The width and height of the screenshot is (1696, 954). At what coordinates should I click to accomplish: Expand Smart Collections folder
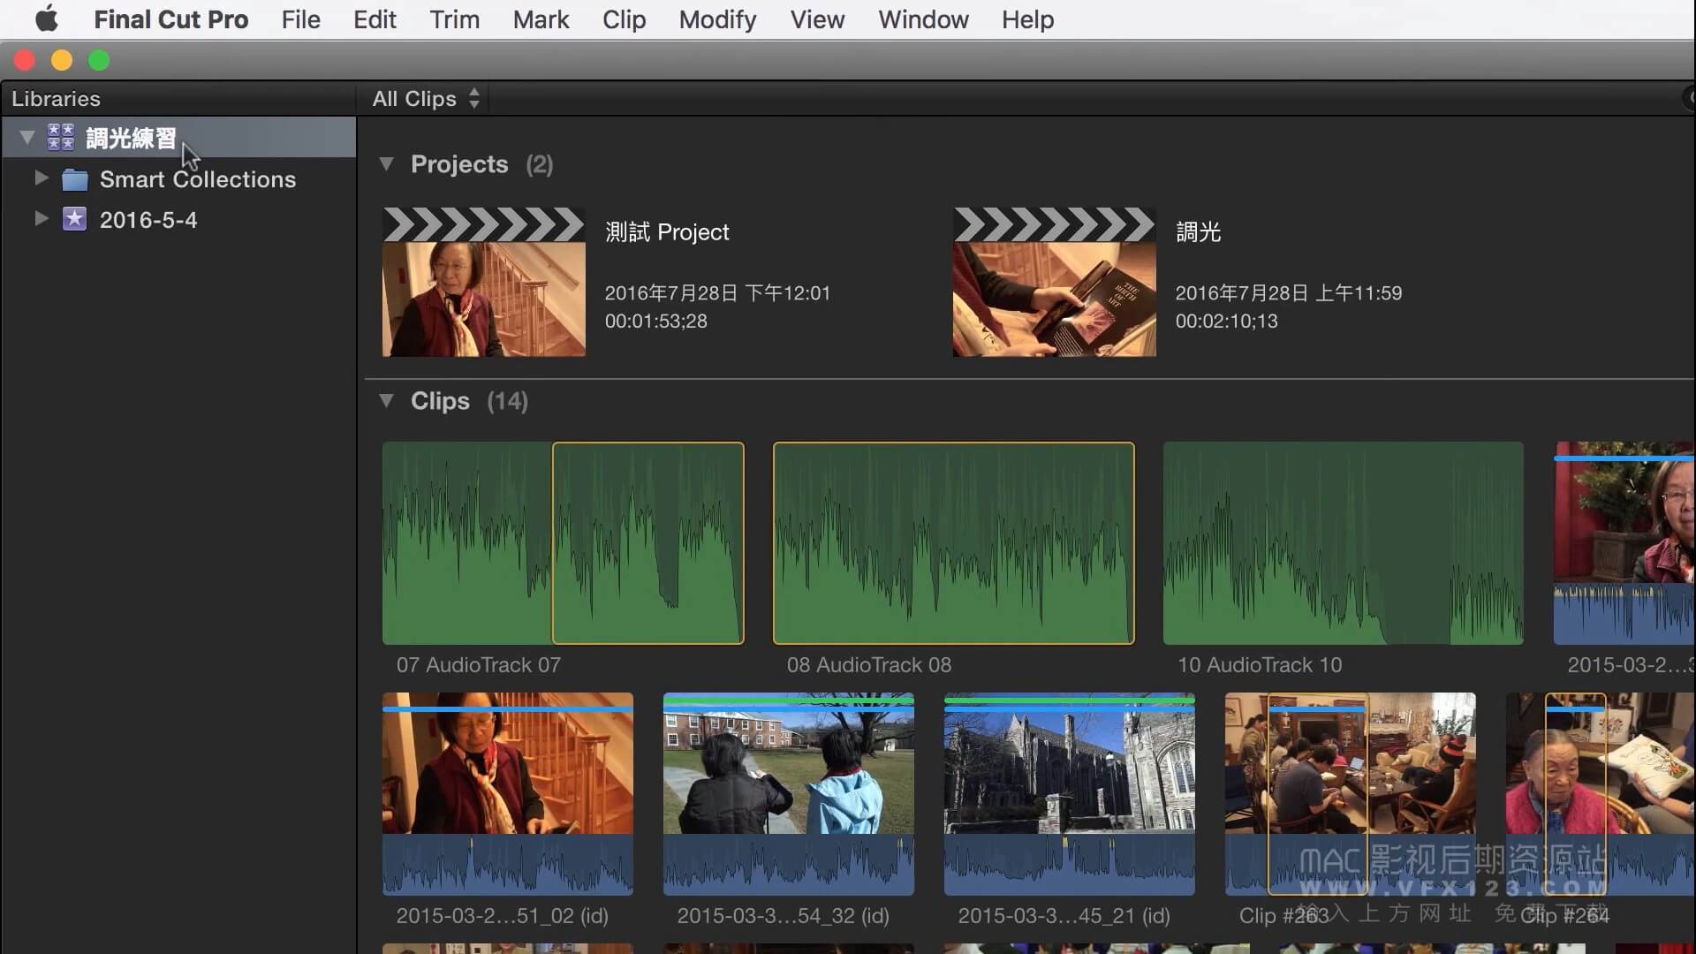[41, 178]
